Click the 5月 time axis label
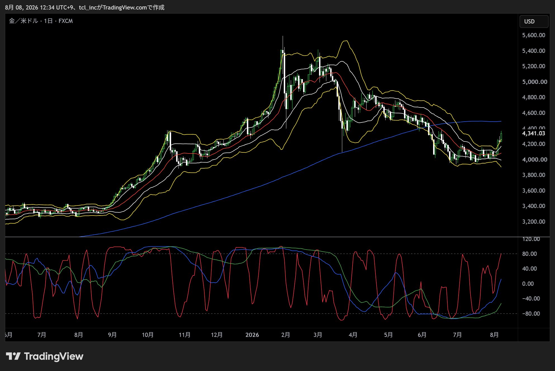555x371 pixels. (388, 335)
